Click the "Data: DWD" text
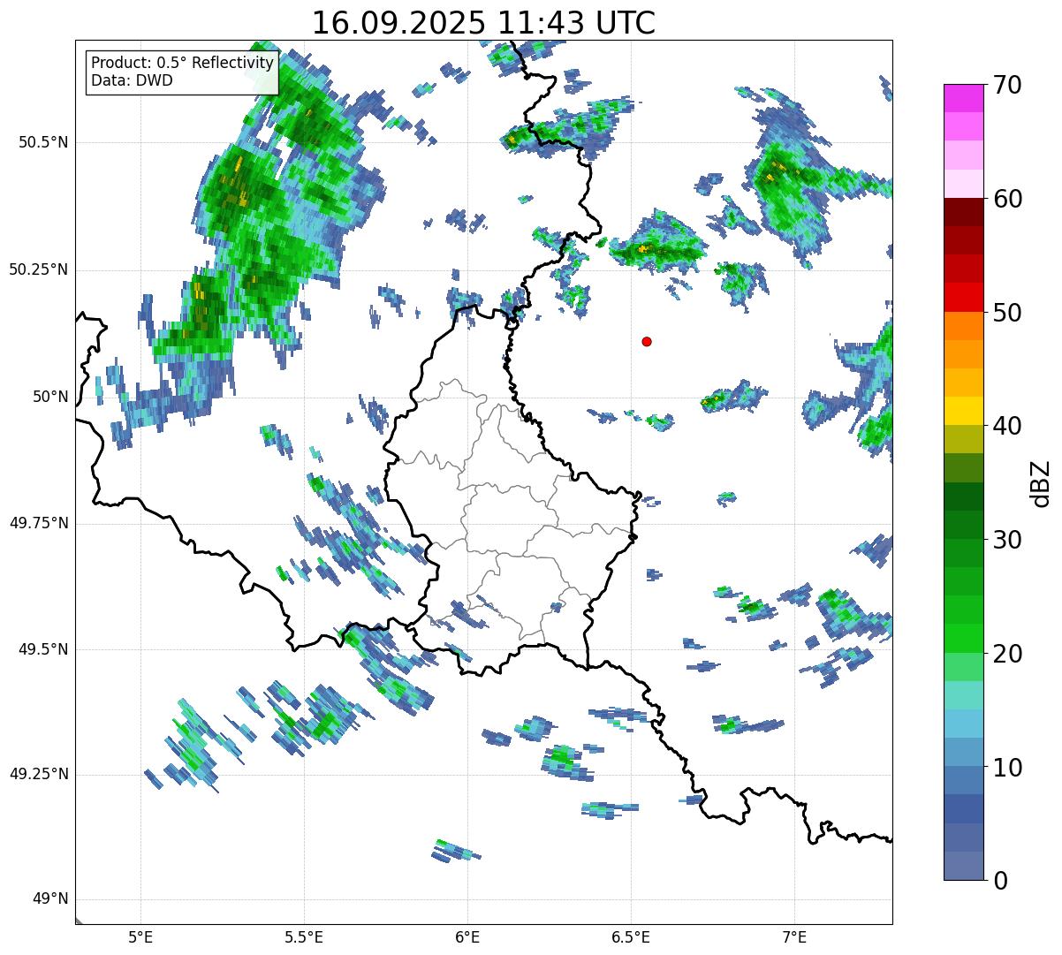This screenshot has height=955, width=1062. [133, 80]
